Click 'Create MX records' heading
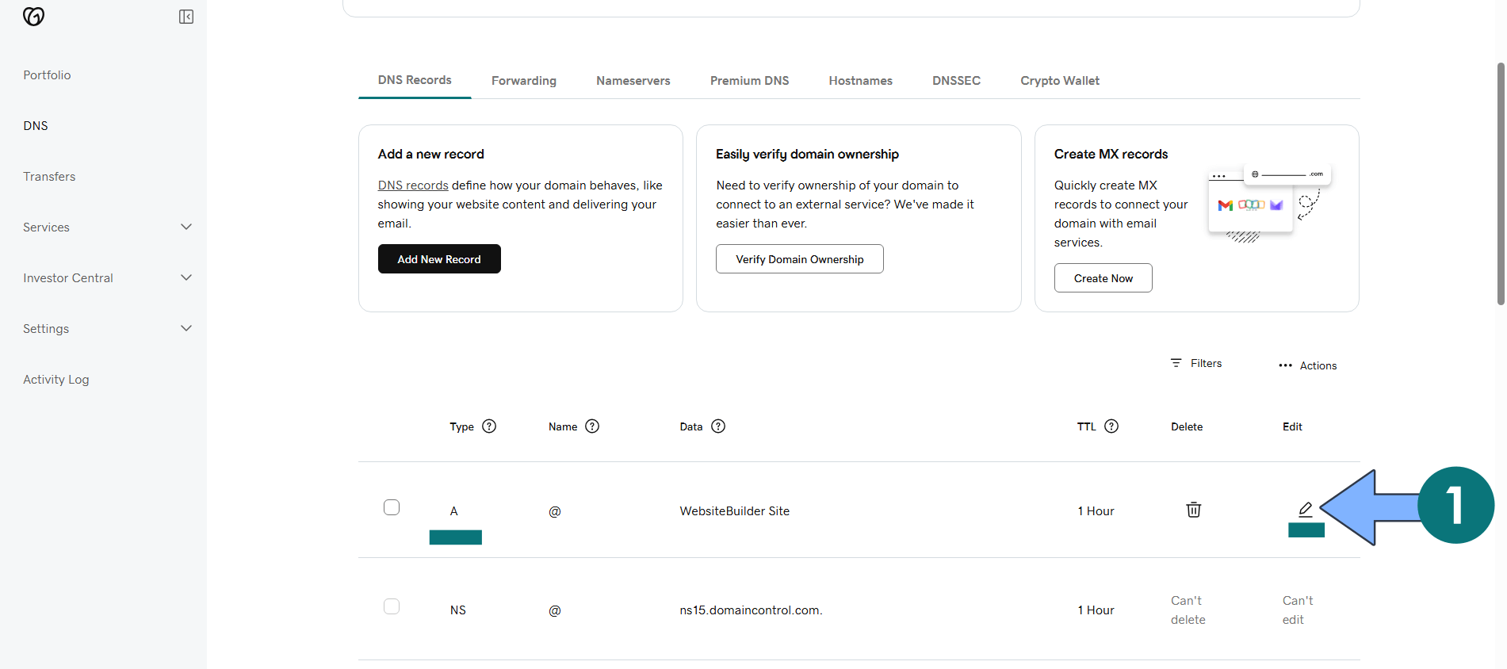The image size is (1507, 669). tap(1111, 154)
